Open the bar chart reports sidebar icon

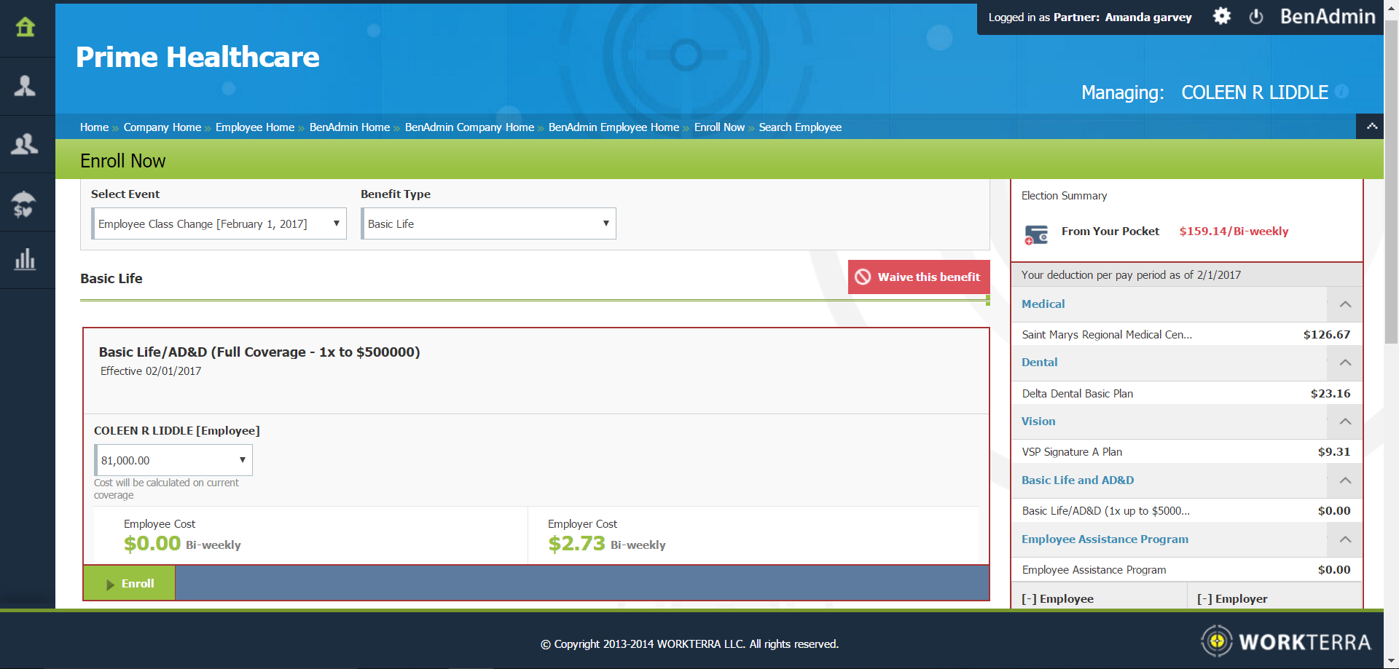(25, 259)
